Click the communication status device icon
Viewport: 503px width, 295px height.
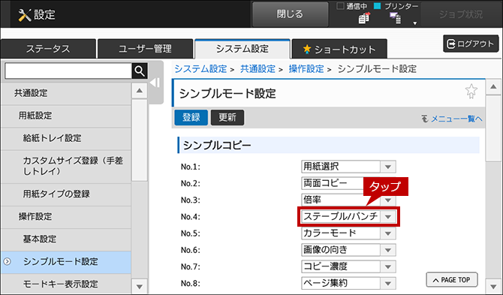coord(364,18)
